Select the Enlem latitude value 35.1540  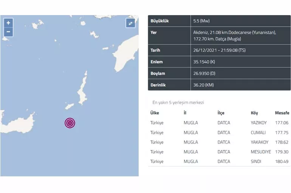point(204,62)
